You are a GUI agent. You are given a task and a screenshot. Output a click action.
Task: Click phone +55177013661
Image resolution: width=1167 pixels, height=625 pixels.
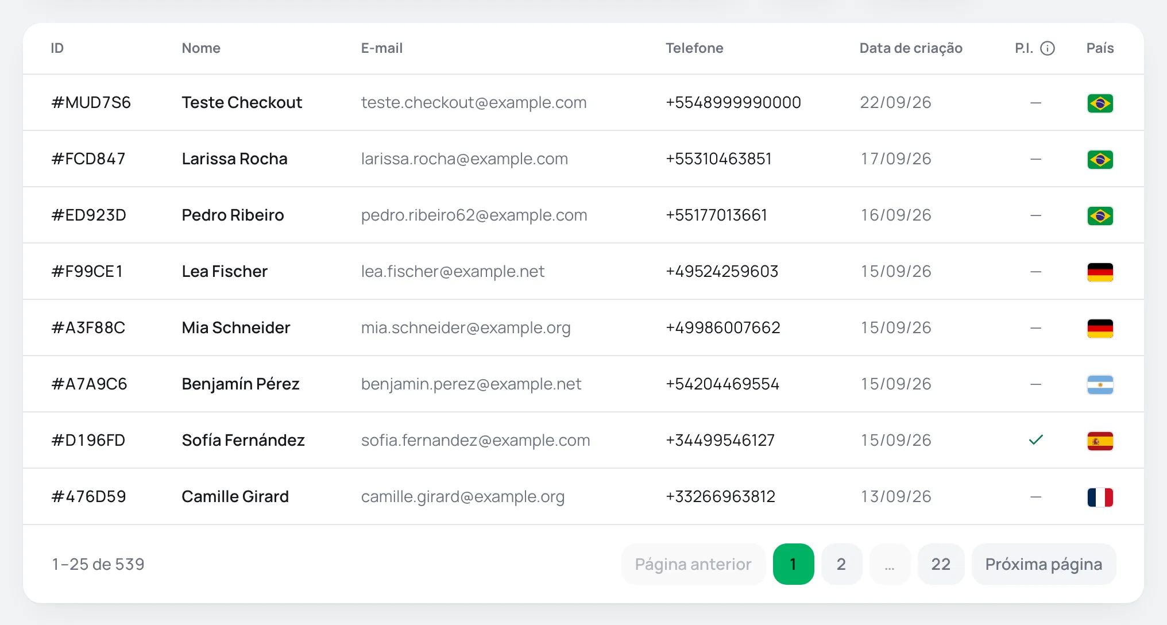[x=716, y=215]
